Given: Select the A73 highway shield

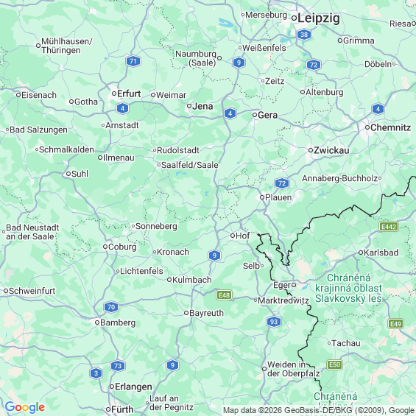Looking at the screenshot, I should pos(118,366).
